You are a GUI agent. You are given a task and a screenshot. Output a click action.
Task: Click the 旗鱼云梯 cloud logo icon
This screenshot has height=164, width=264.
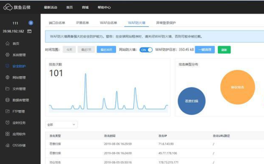click(x=8, y=7)
